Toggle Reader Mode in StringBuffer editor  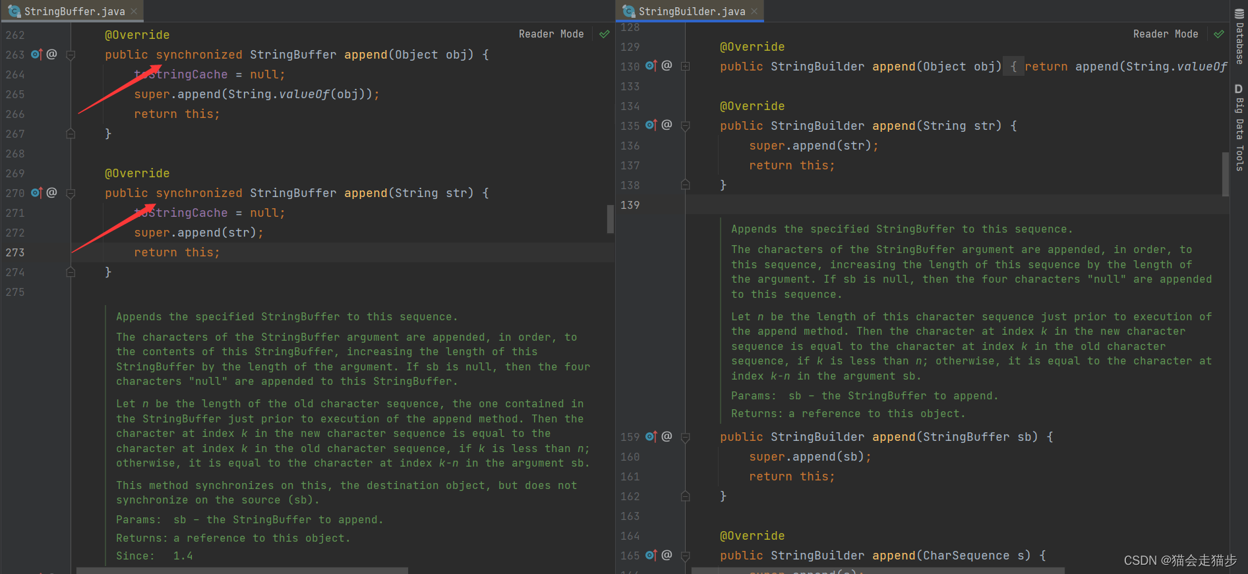click(551, 34)
